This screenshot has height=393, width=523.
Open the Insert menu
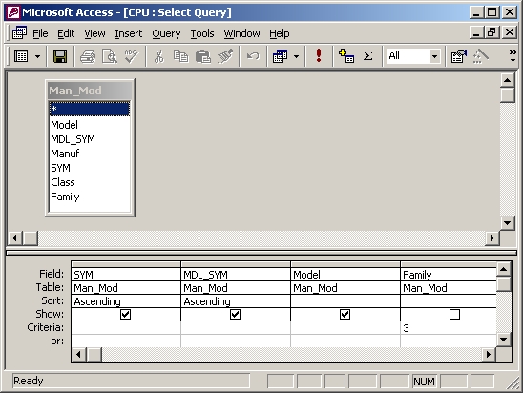tap(129, 33)
